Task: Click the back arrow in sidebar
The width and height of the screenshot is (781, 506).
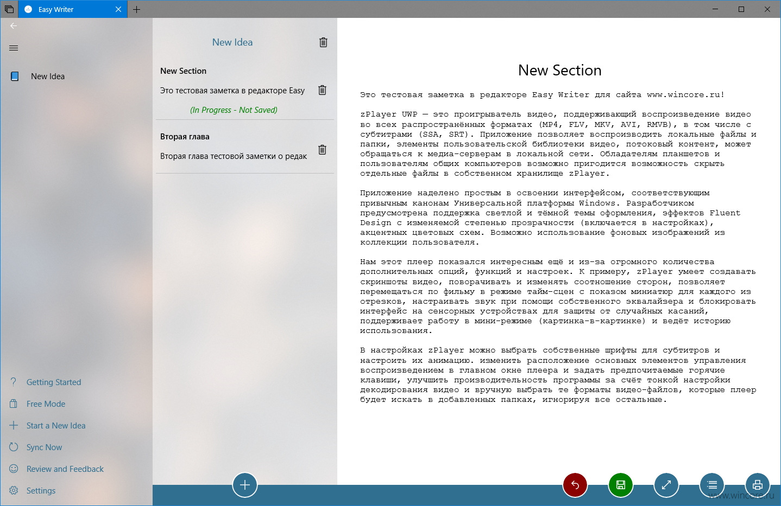Action: (14, 25)
